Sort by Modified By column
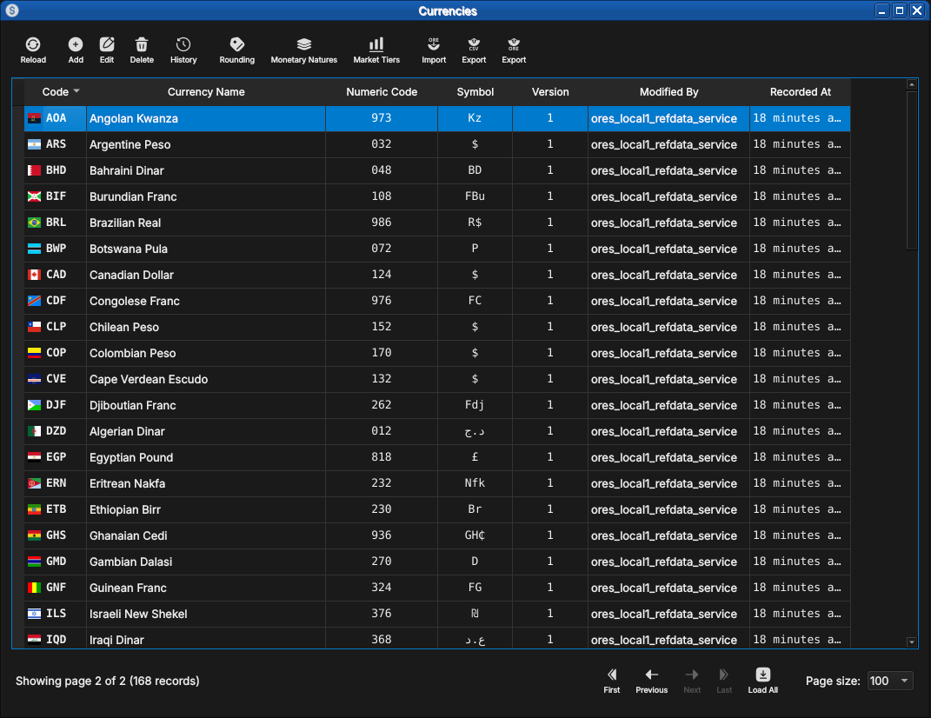 pos(668,92)
